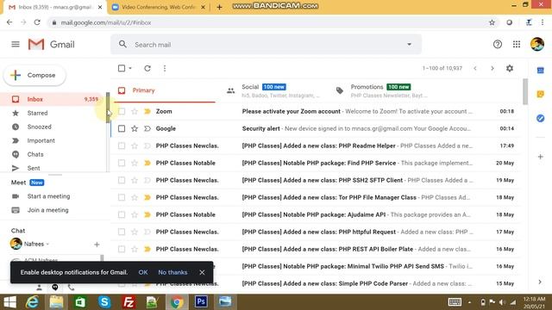
Task: Get add-ons with the side panel plus icon
Action: [541, 157]
